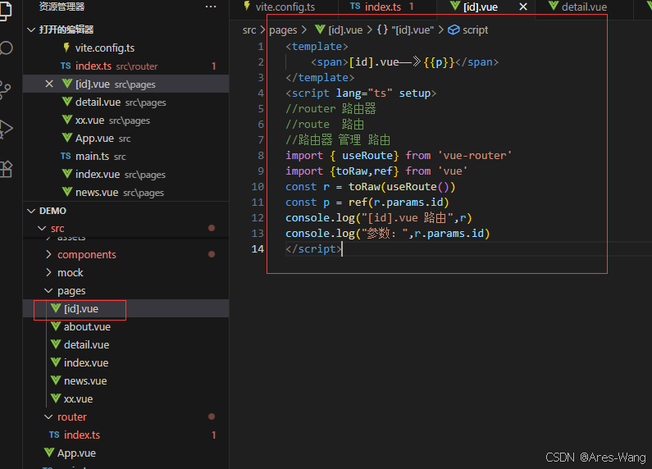
Task: Click the pages breadcrumb segment
Action: (x=283, y=30)
